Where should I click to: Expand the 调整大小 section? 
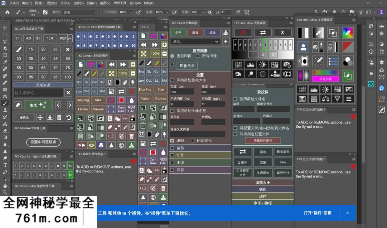coord(263,182)
